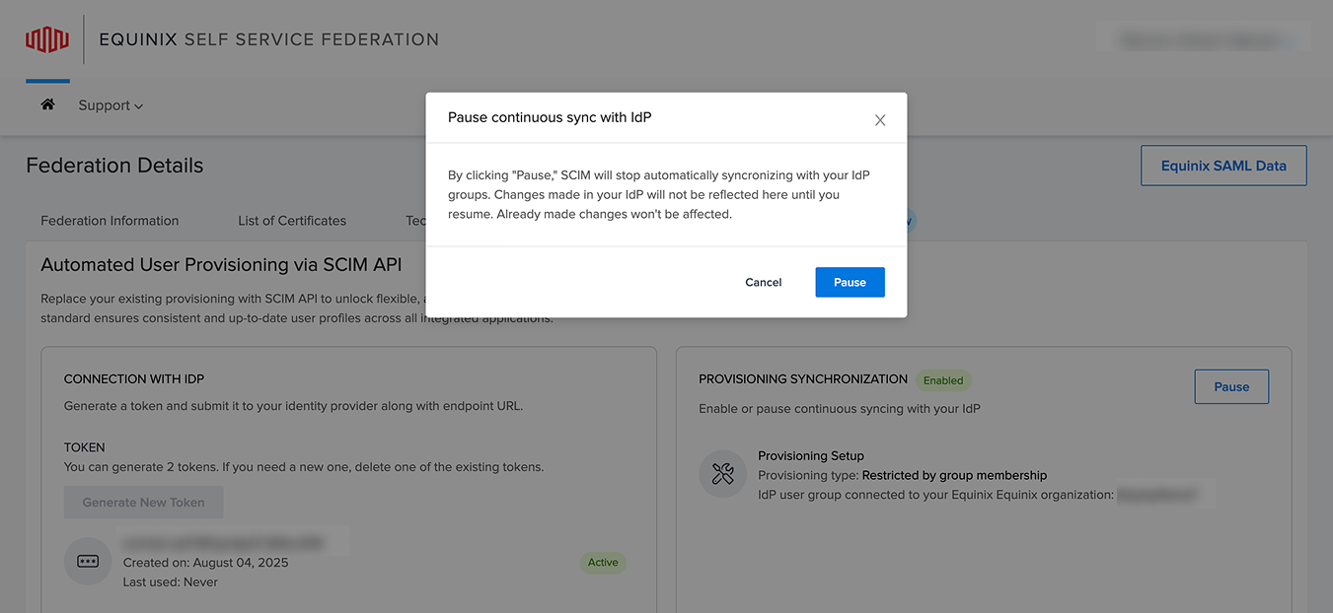
Task: Click the Provisioning Setup label
Action: [811, 455]
